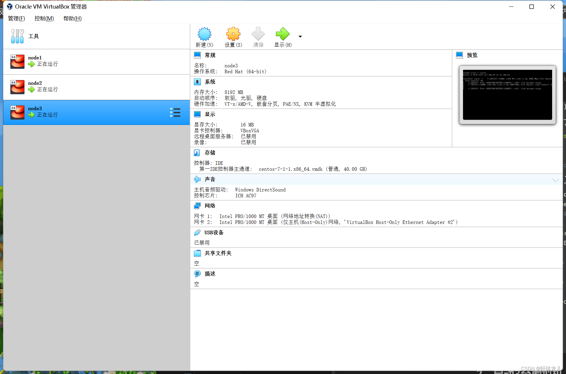Open the 控制(M) menu
The image size is (566, 374).
pos(44,18)
